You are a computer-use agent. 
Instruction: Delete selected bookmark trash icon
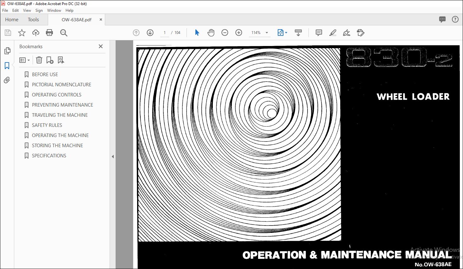click(x=39, y=60)
